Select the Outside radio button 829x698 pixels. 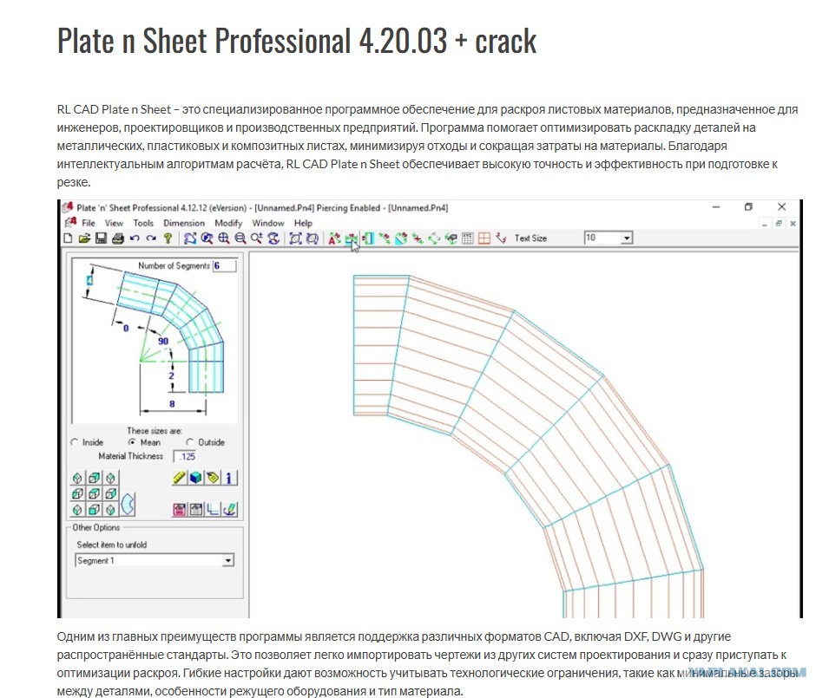tap(190, 442)
